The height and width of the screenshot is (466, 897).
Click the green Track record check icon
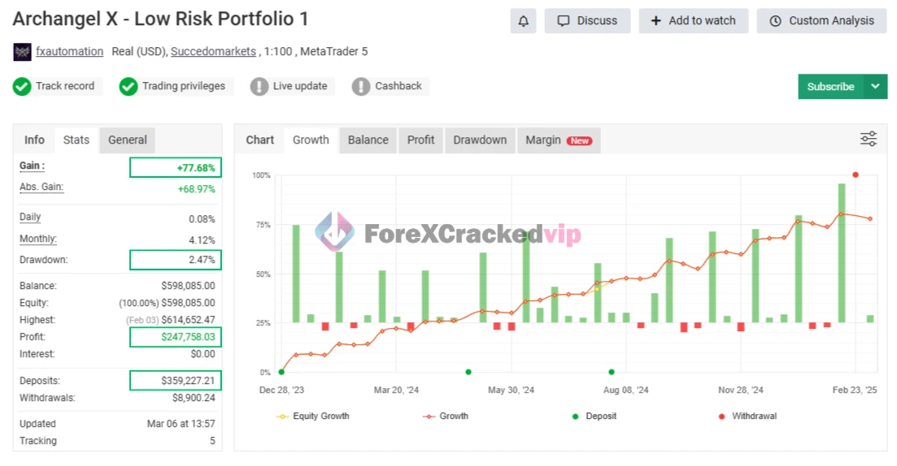click(x=22, y=87)
